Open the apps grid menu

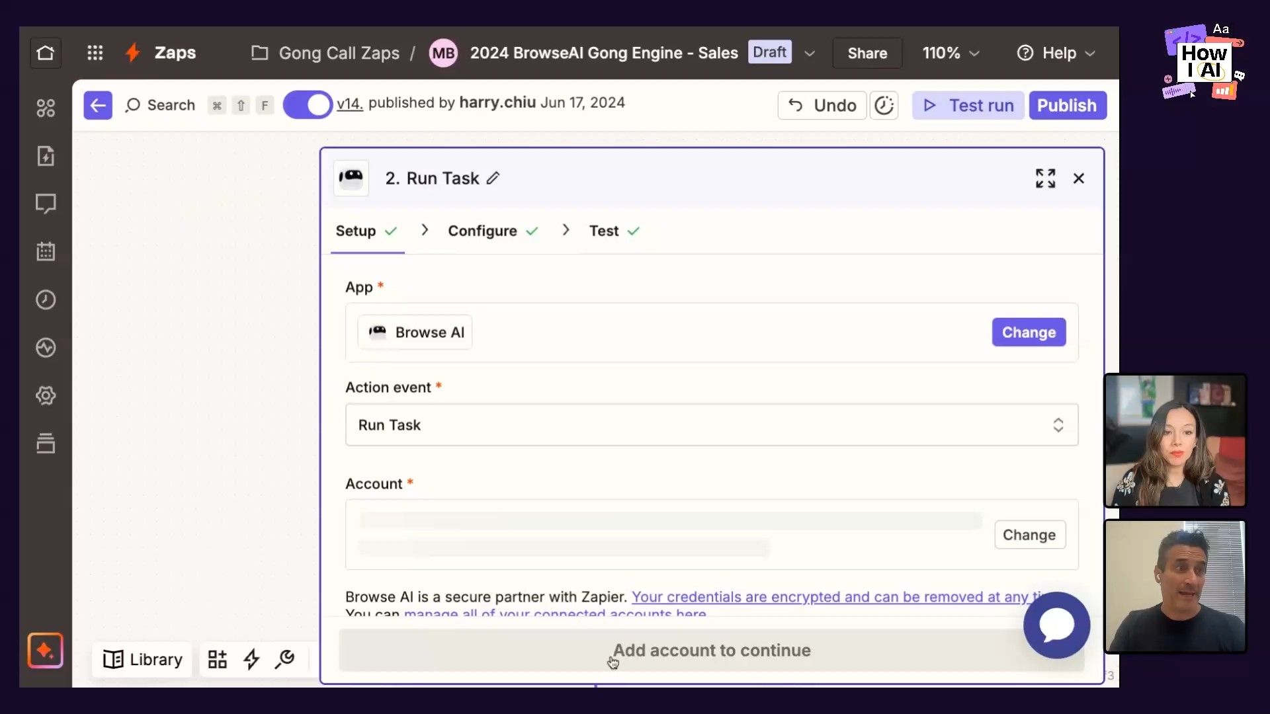point(95,53)
